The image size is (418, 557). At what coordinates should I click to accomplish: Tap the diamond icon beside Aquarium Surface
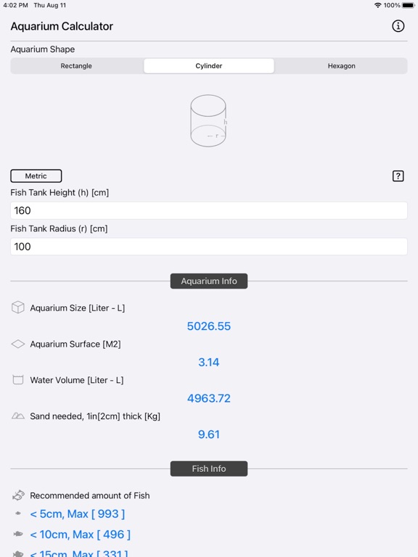point(17,344)
